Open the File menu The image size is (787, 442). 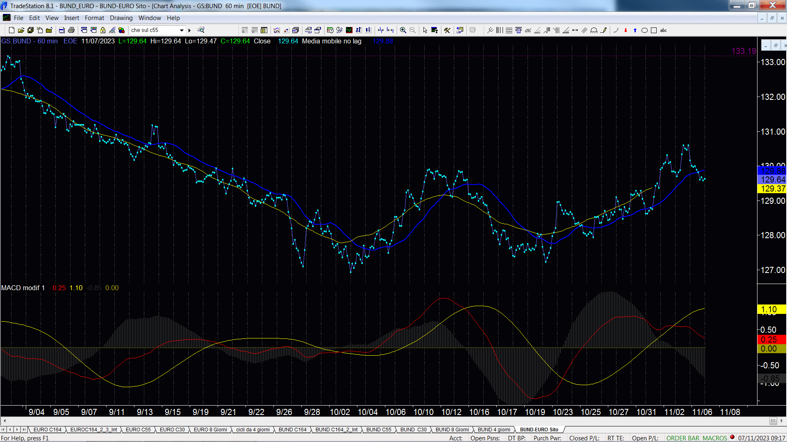tap(18, 18)
